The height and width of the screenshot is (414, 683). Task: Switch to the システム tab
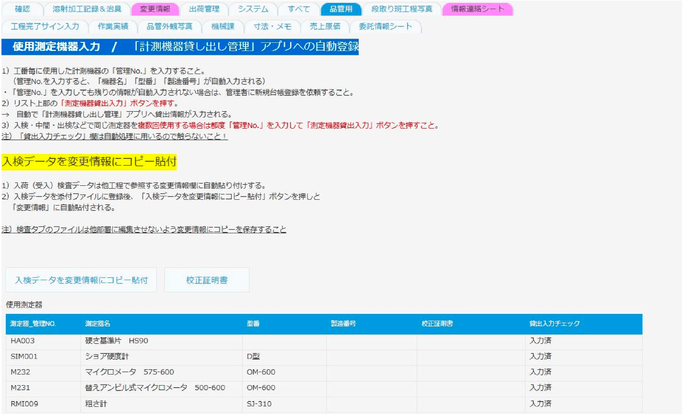coord(253,9)
